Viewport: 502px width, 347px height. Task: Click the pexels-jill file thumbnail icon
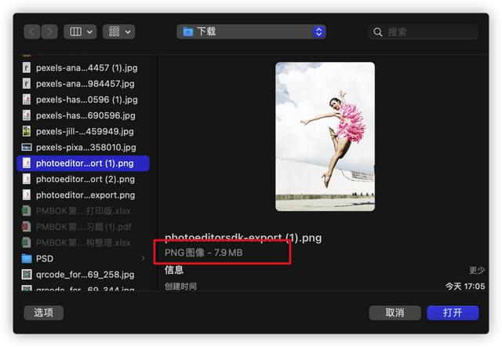(27, 131)
